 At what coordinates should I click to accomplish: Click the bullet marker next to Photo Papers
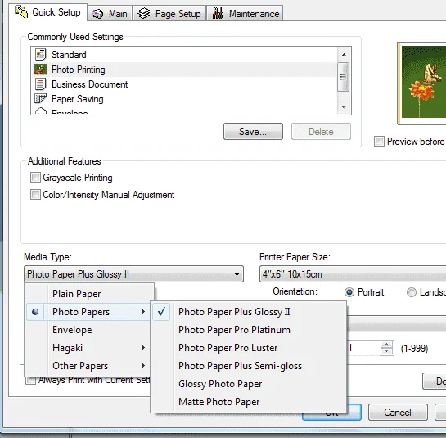point(35,312)
